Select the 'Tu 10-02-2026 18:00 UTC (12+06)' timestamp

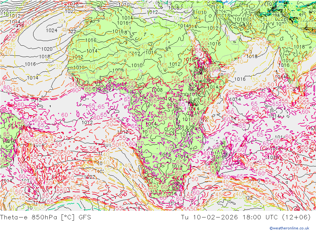pos(246,217)
